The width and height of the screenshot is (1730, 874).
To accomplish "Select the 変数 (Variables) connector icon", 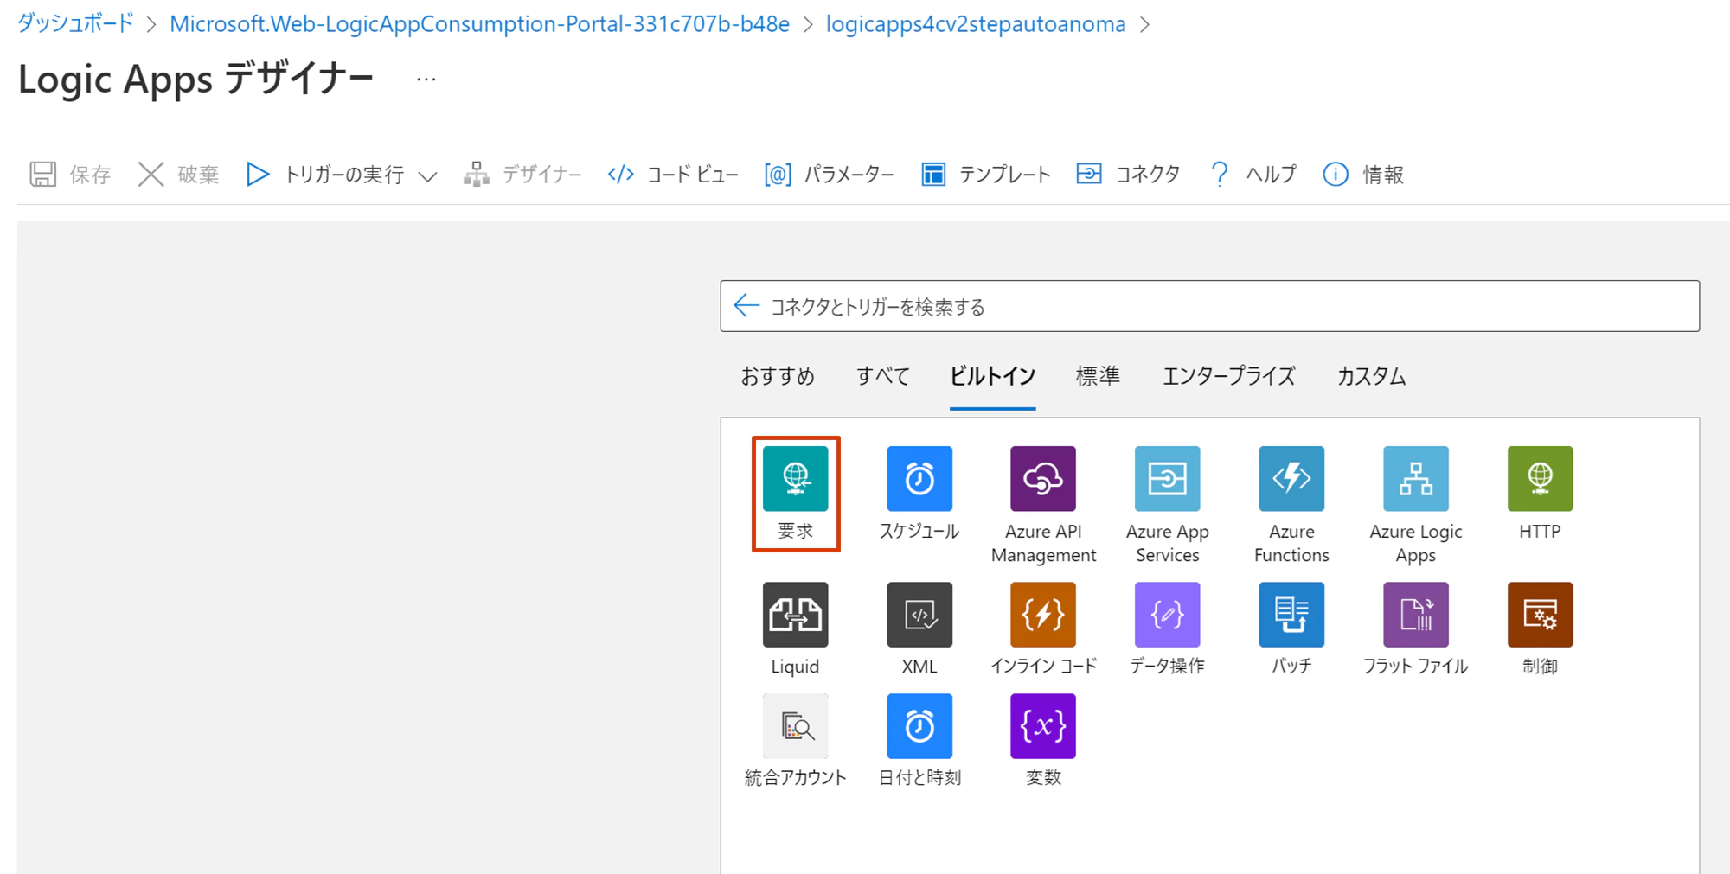I will pyautogui.click(x=1042, y=726).
